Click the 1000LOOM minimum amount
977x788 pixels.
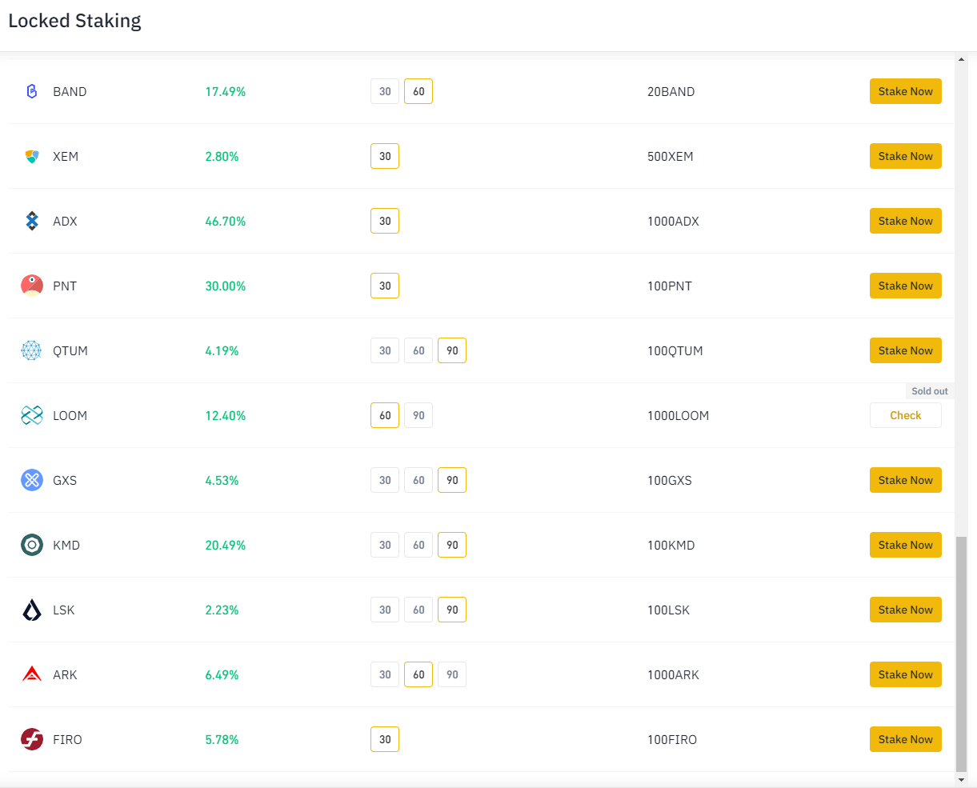tap(679, 415)
